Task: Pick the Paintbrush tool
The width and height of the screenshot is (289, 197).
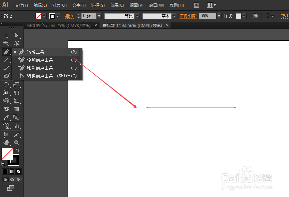Action: coord(6,68)
